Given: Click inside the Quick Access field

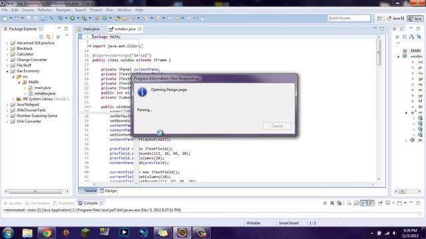Looking at the screenshot, I should [x=349, y=18].
